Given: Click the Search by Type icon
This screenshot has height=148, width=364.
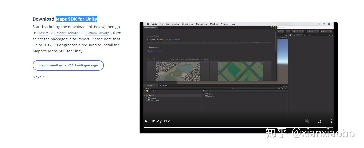Looking at the screenshot, I should pyautogui.click(x=279, y=88).
